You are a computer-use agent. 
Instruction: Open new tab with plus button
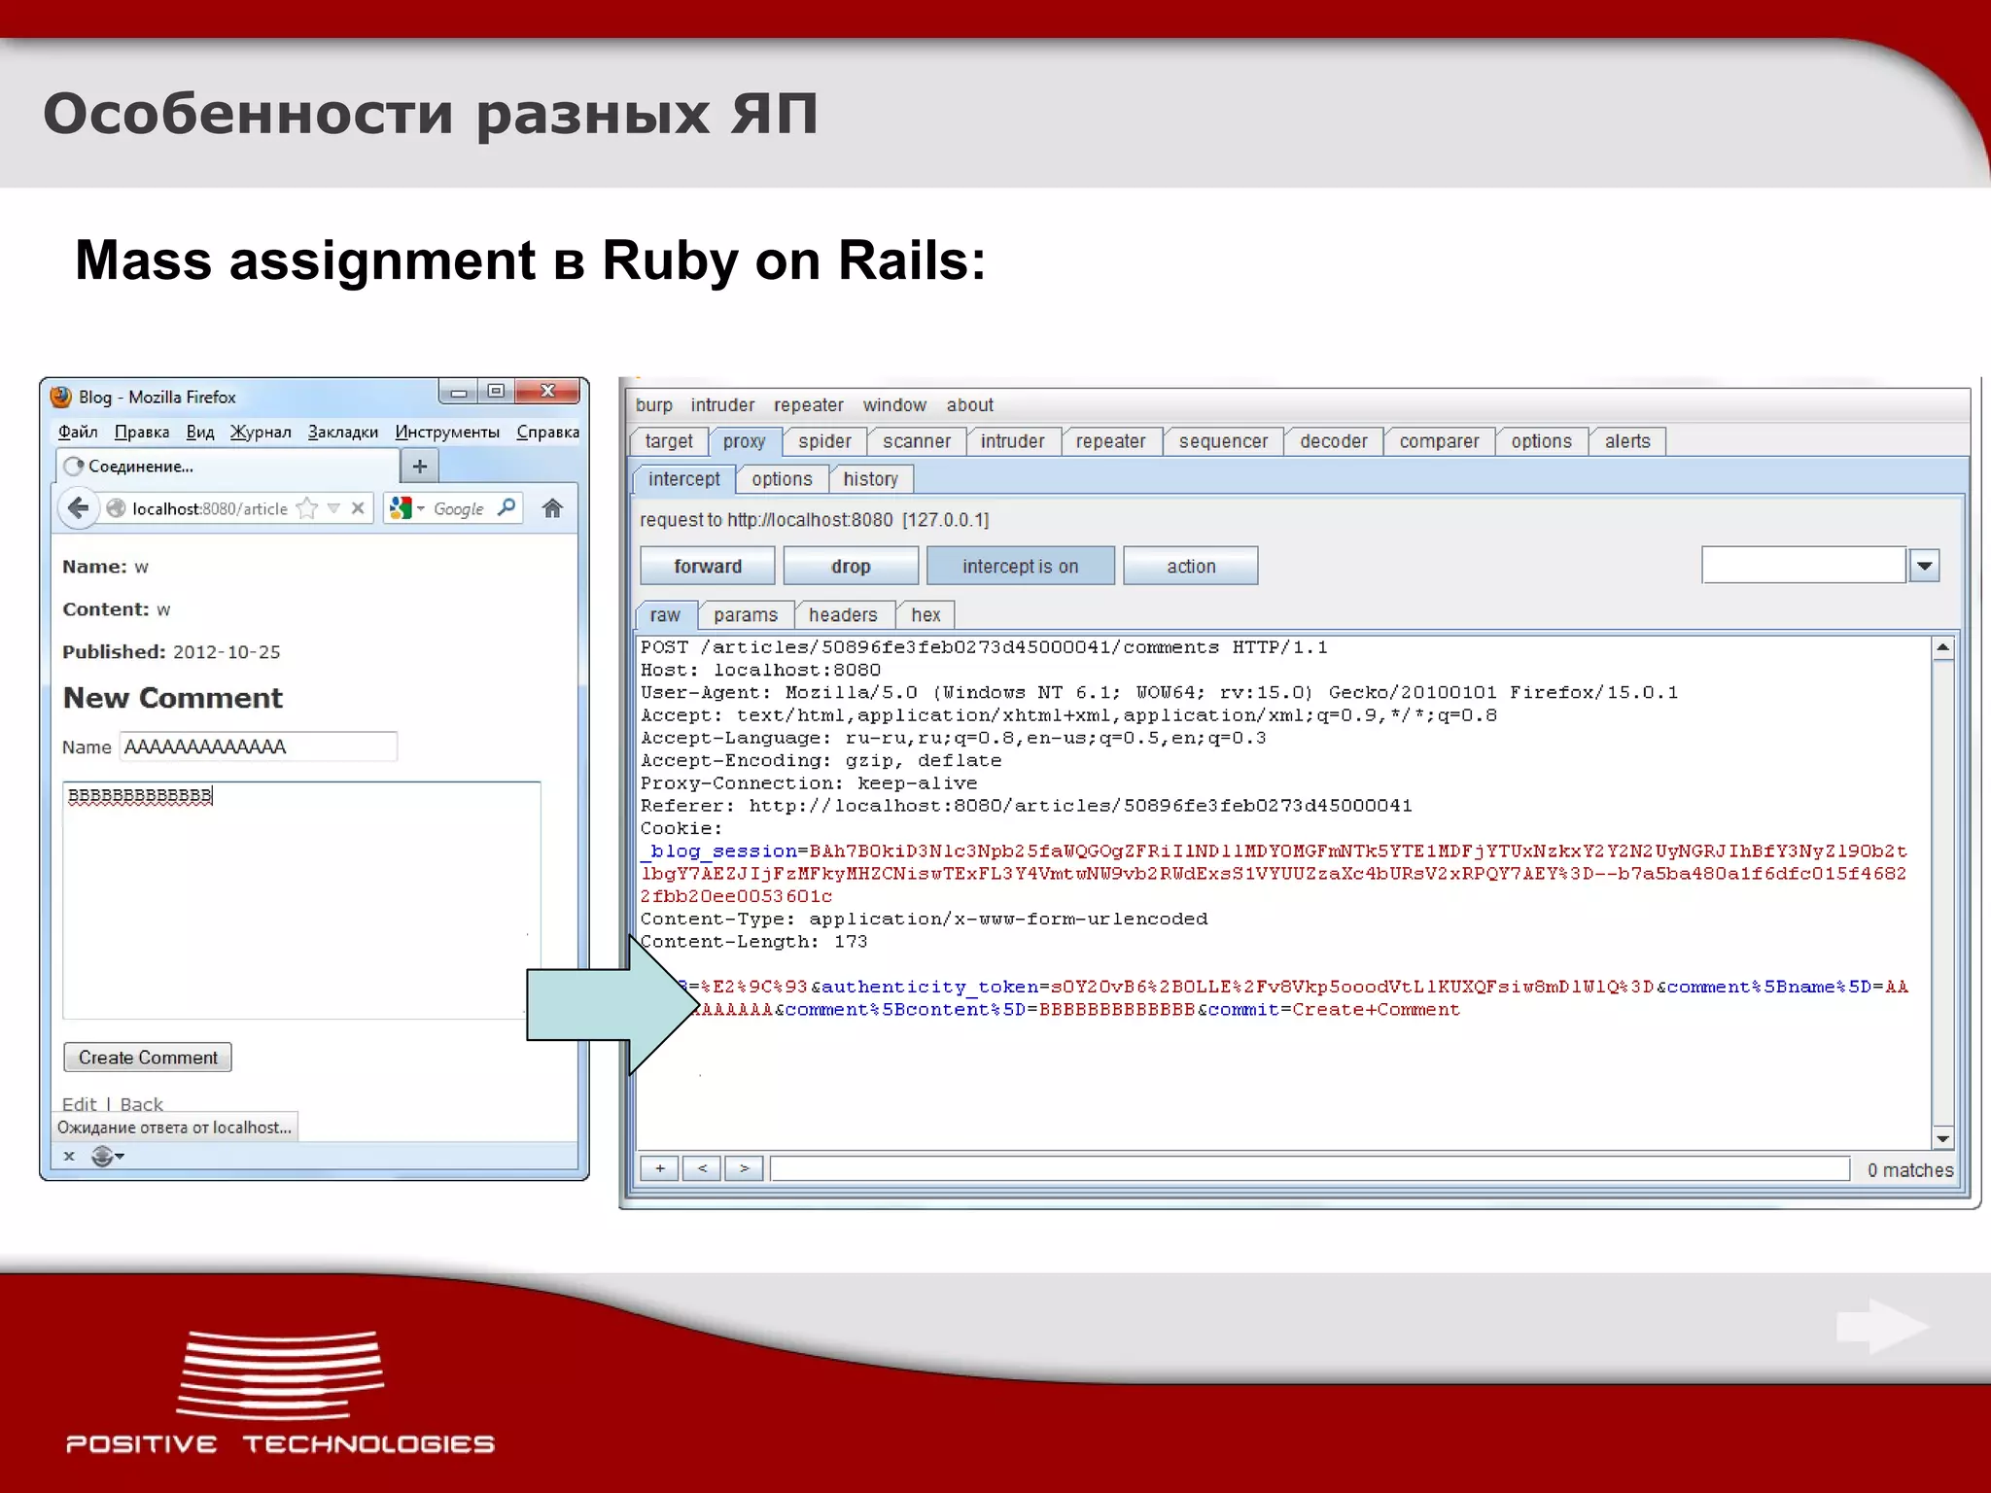click(x=420, y=467)
